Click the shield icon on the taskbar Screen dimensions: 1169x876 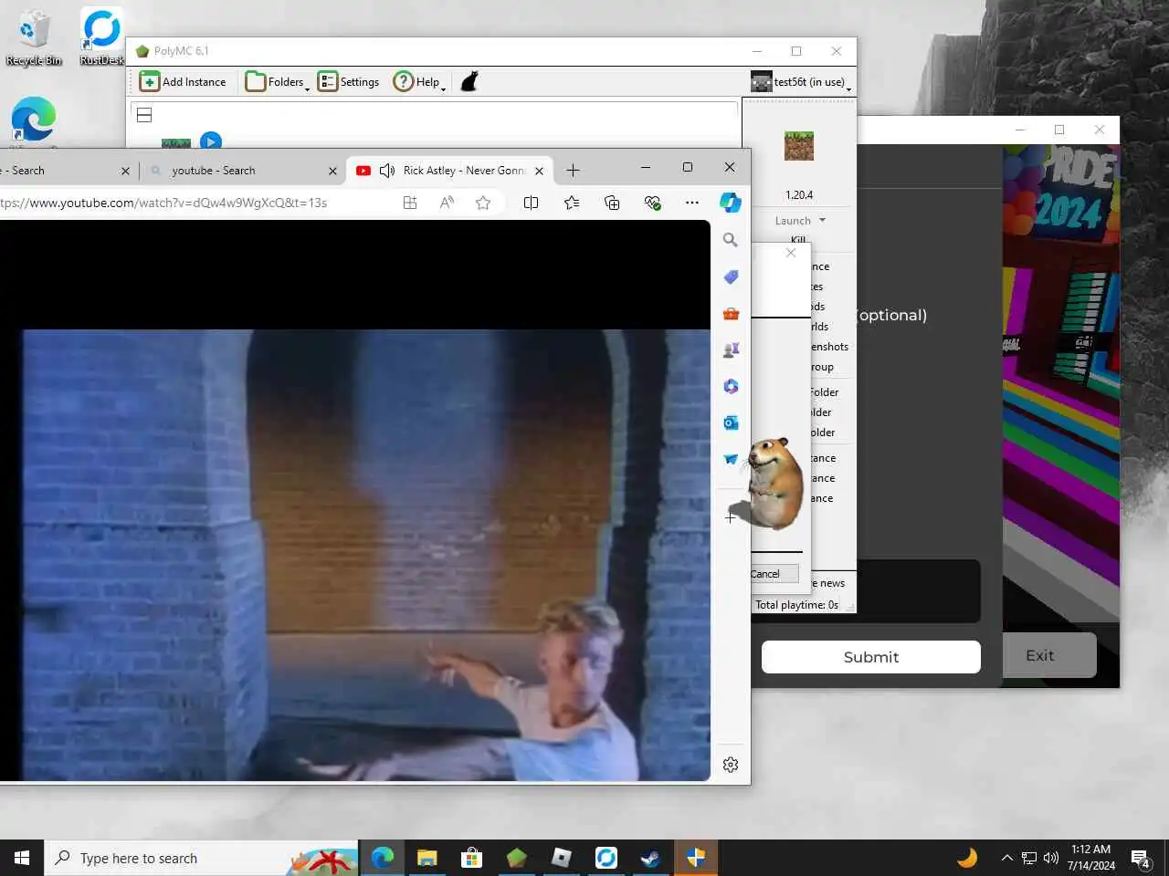pyautogui.click(x=695, y=858)
